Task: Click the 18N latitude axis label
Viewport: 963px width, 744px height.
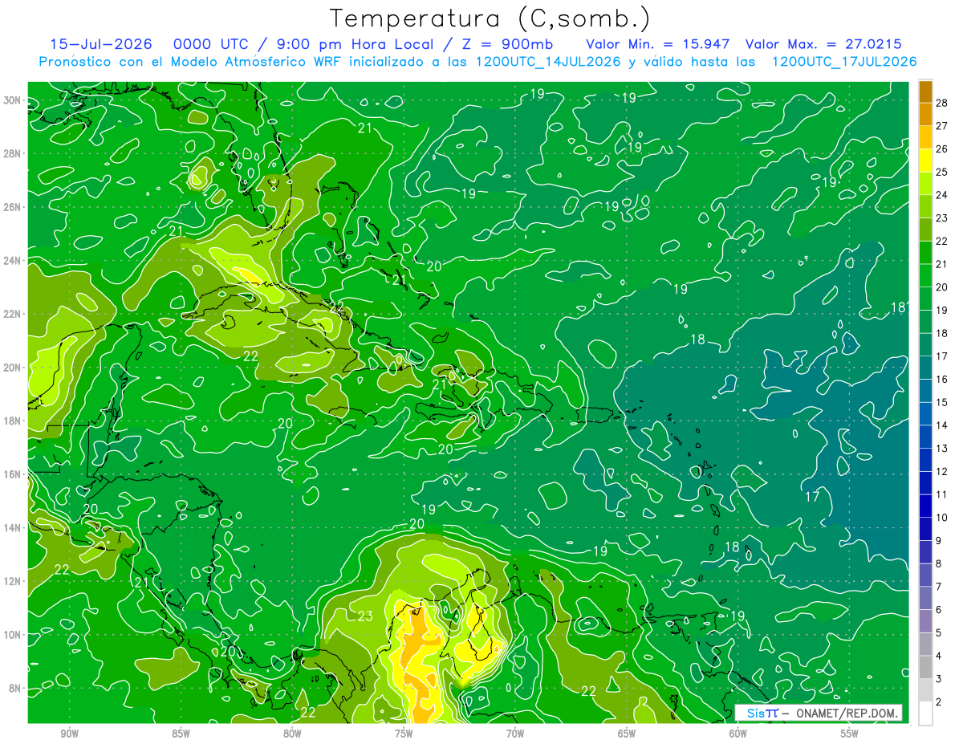Action: pos(14,421)
